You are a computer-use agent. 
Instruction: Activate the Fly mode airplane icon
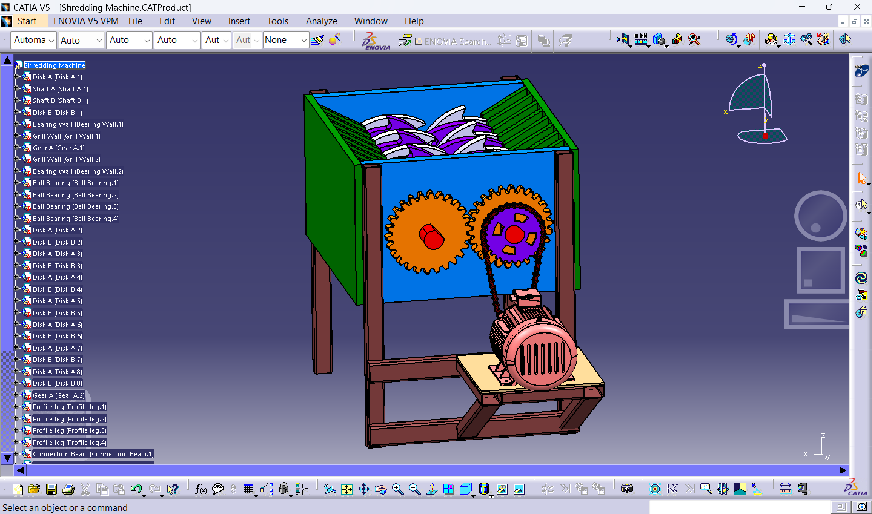coord(330,489)
